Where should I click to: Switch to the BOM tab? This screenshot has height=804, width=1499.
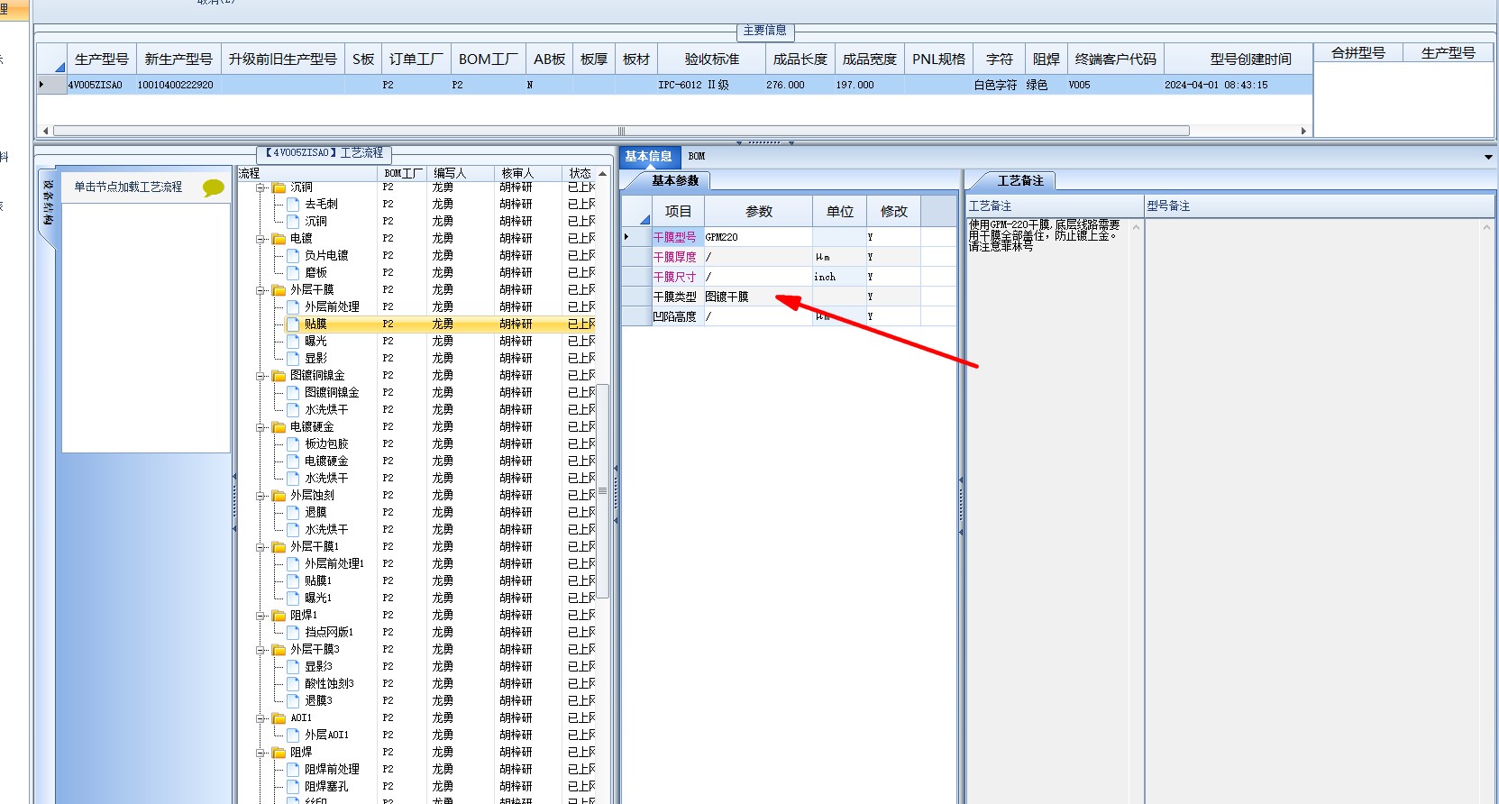coord(697,156)
